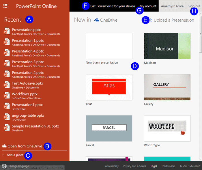
Task: Click the OneDrive cloud icon beside Open from OneDrive
Action: pyautogui.click(x=4, y=146)
